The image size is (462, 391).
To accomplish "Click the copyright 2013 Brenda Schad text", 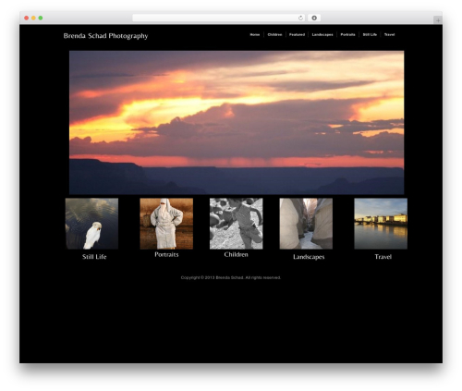I will click(x=231, y=277).
